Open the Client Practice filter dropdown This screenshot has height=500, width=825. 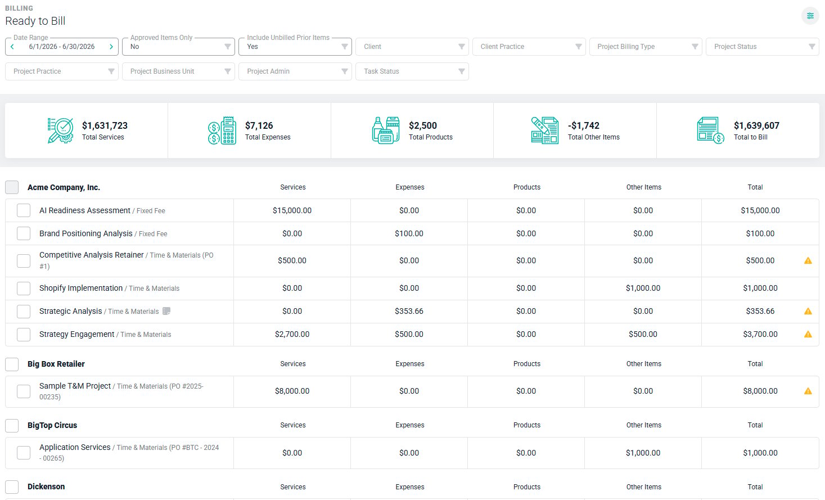tap(529, 47)
